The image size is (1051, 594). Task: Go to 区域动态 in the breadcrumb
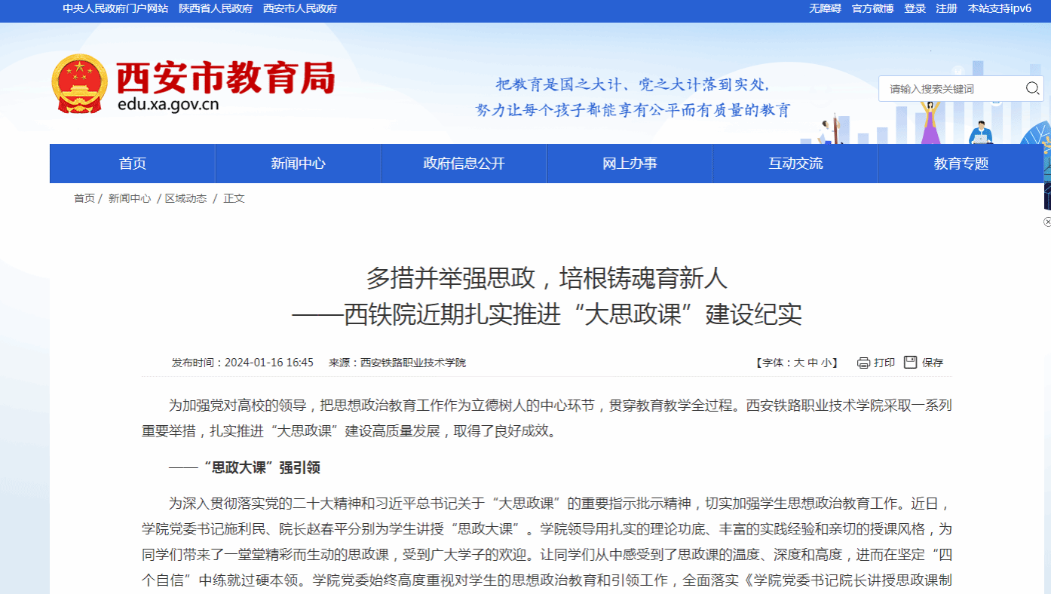click(185, 198)
